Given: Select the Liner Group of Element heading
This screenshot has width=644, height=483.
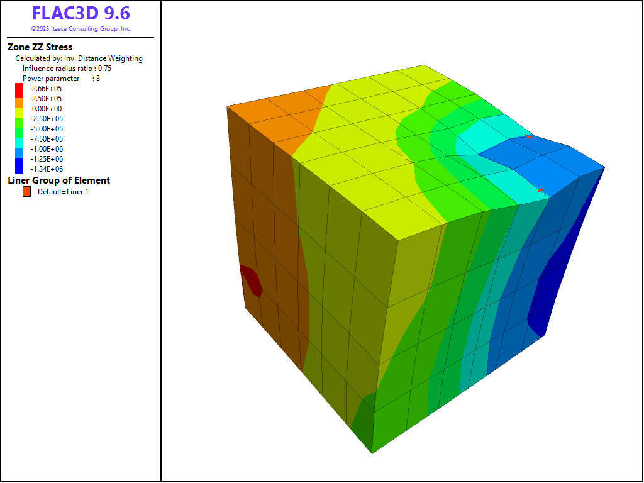Looking at the screenshot, I should pyautogui.click(x=58, y=180).
